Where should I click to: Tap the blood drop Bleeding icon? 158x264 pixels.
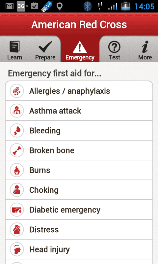pos(16,130)
